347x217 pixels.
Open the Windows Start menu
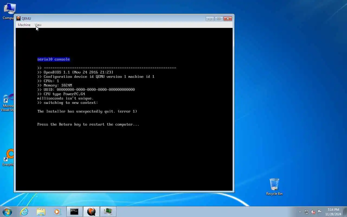[x=7, y=212]
